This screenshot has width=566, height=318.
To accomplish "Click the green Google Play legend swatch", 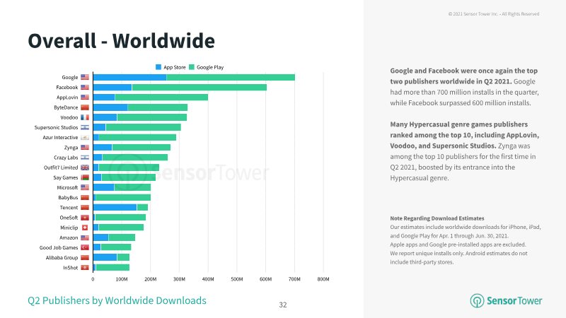I will (x=192, y=67).
